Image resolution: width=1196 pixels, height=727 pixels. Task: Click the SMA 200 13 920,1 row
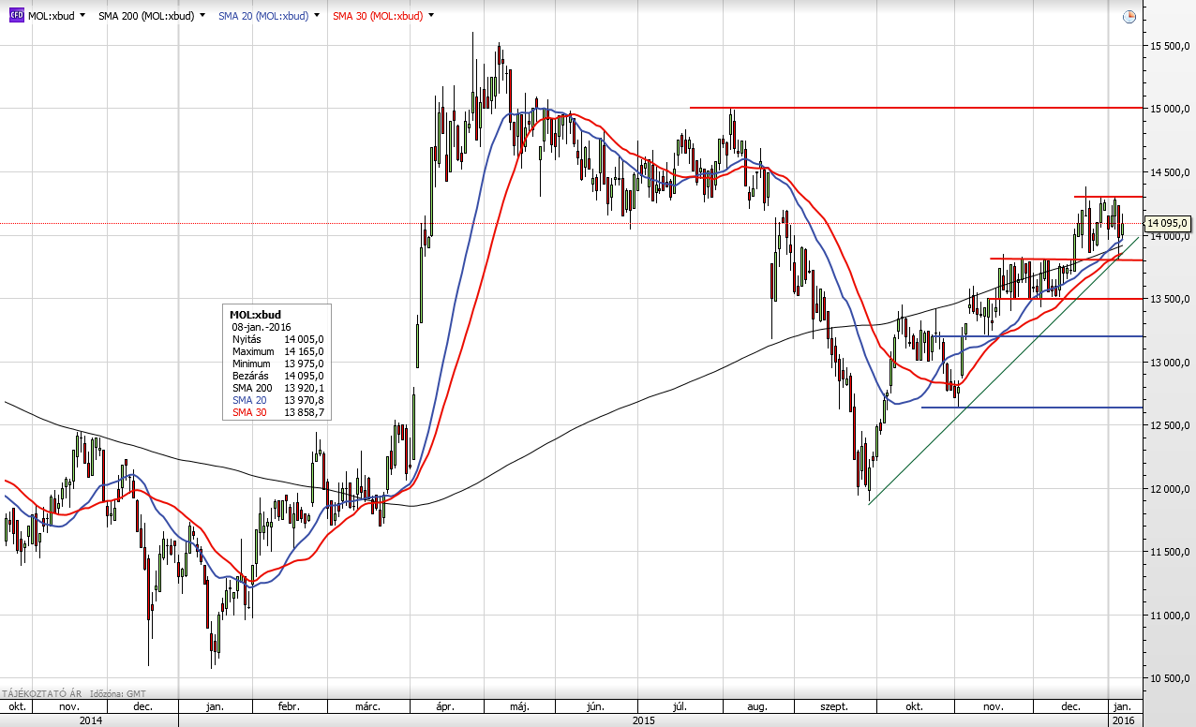click(277, 388)
